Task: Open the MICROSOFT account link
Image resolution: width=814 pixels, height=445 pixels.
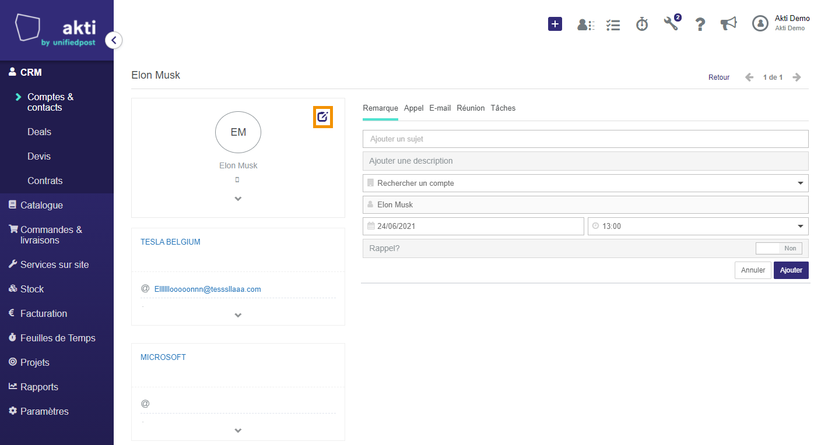Action: click(x=163, y=357)
